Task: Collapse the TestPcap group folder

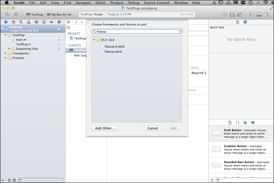Action: point(6,35)
